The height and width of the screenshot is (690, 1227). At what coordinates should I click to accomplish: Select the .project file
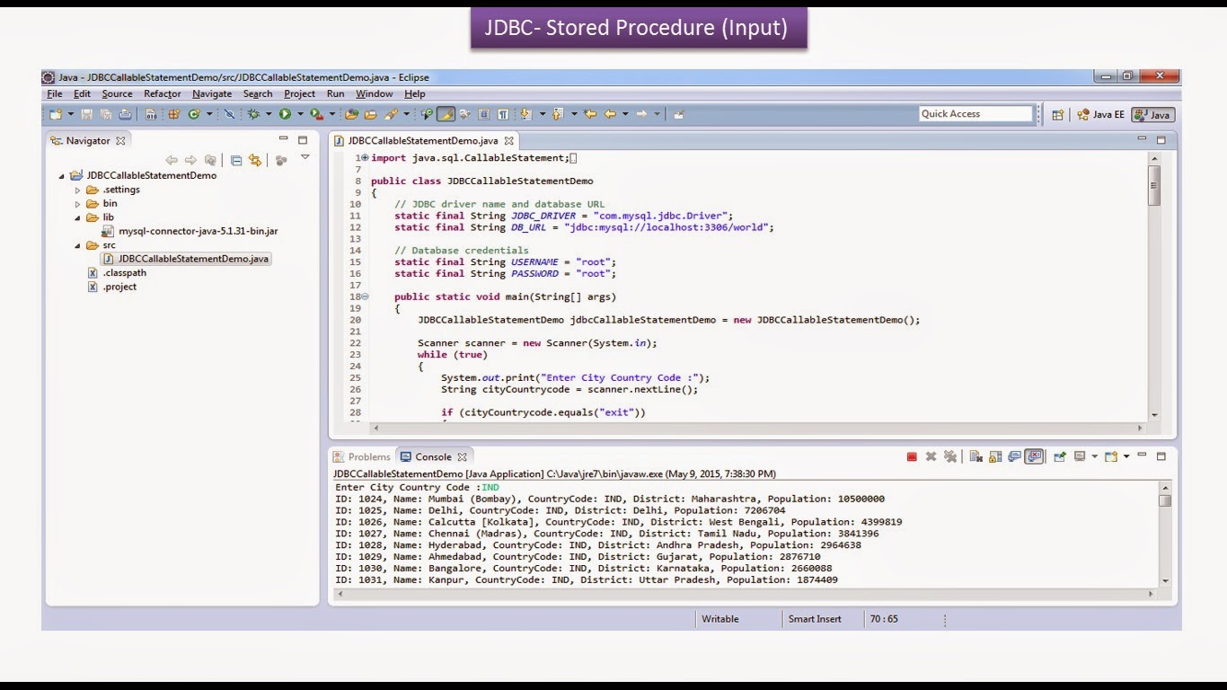coord(112,287)
